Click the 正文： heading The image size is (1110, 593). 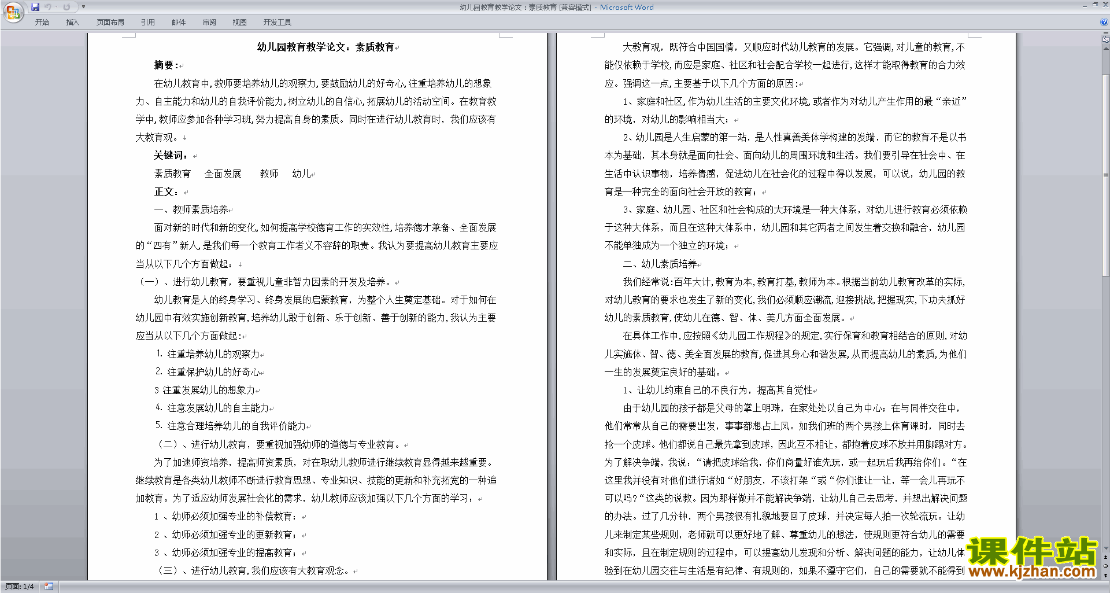pos(166,191)
